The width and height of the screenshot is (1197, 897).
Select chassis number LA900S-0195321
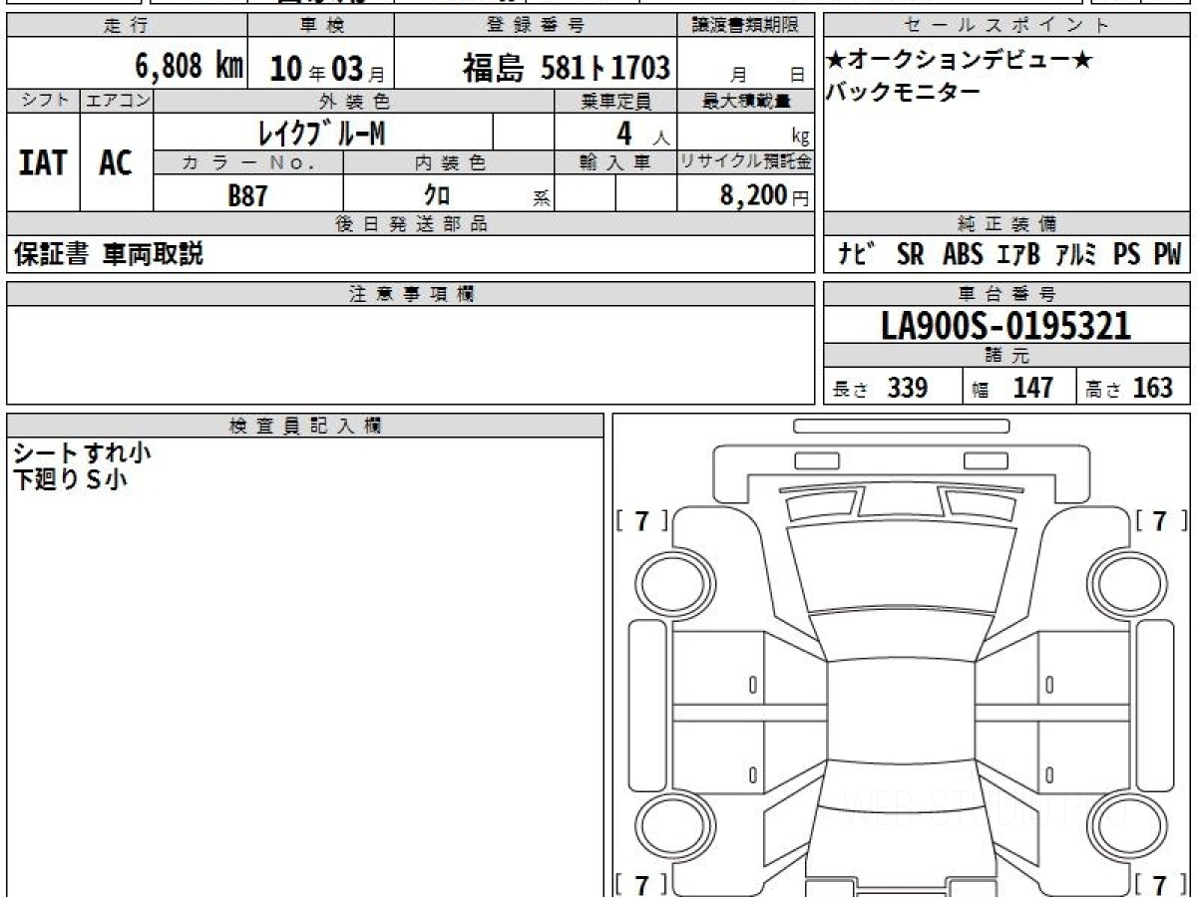coord(1006,326)
